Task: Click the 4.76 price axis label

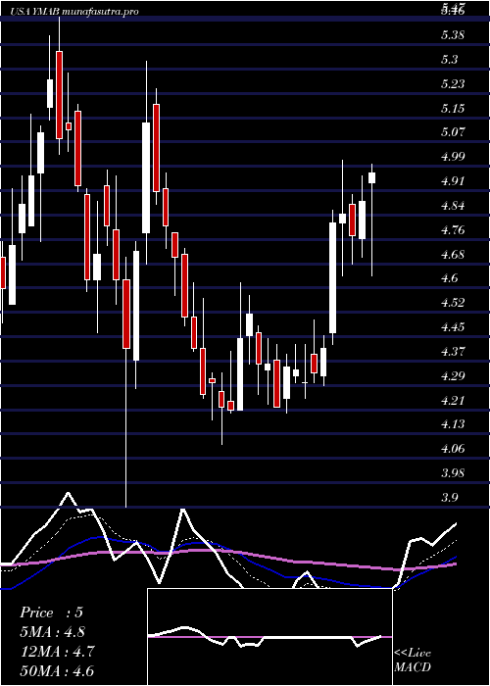Action: (453, 229)
